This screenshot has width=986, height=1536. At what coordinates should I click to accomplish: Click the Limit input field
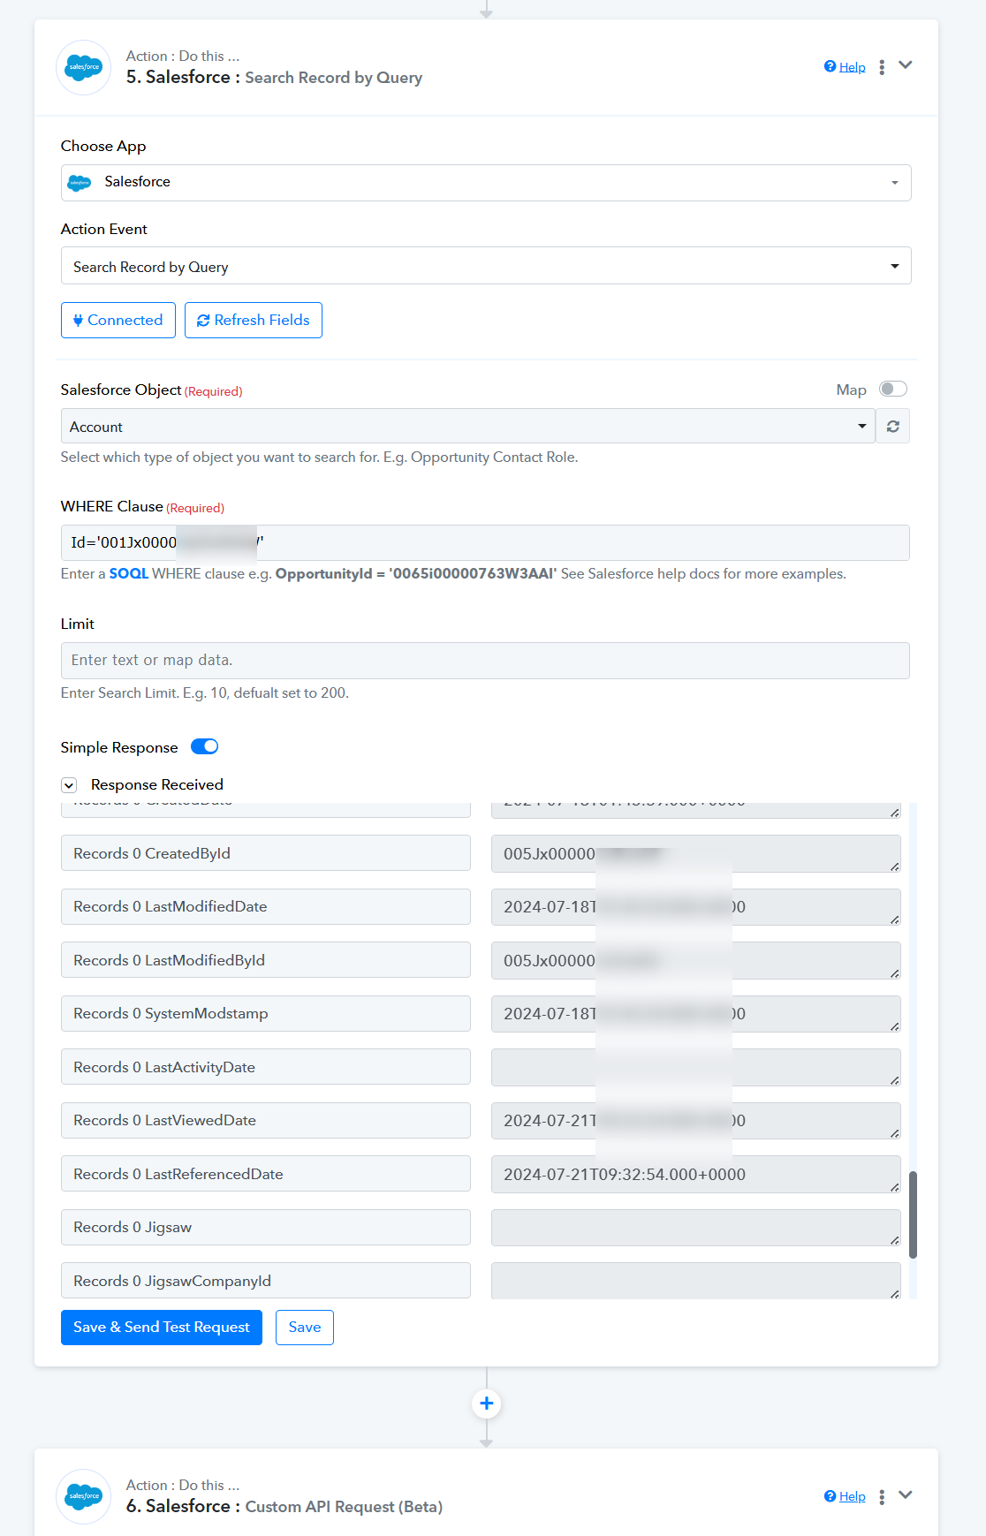click(485, 661)
